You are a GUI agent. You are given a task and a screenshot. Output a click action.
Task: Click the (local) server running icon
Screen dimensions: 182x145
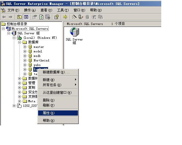coord(19,38)
